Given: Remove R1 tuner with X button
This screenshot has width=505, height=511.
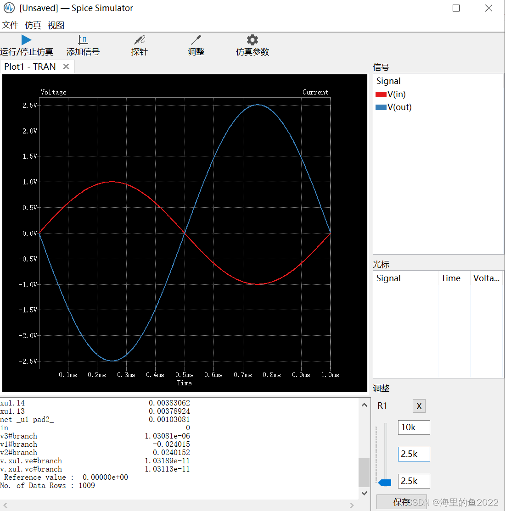Looking at the screenshot, I should (419, 406).
